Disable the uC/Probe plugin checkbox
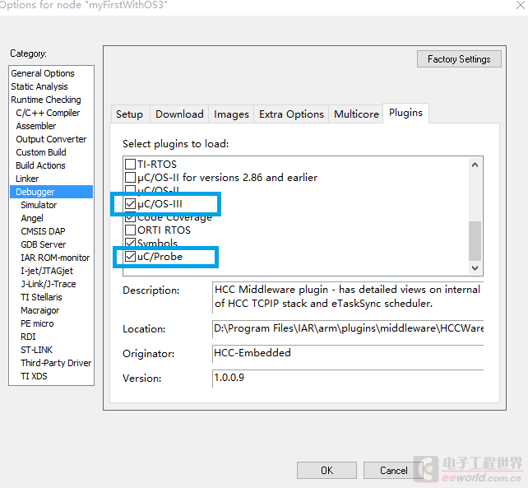The image size is (528, 488). (130, 257)
